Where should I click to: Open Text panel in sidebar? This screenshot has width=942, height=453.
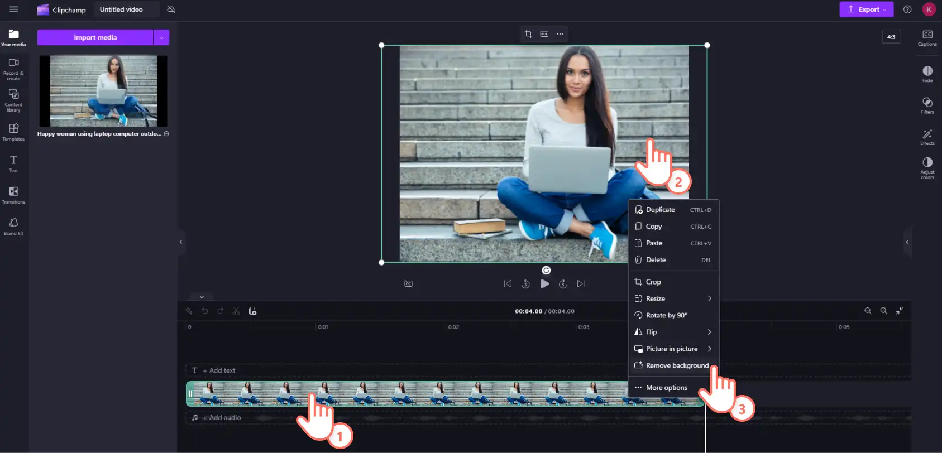coord(13,164)
